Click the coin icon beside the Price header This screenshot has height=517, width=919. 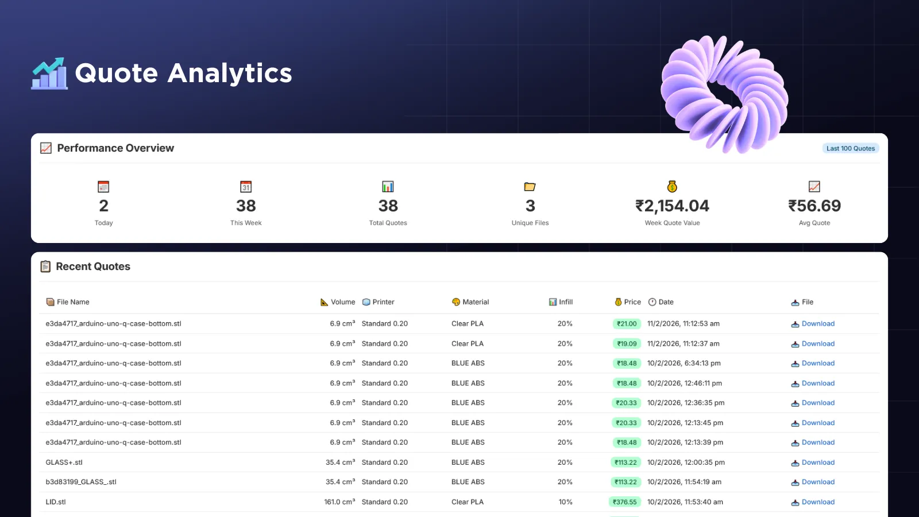point(617,302)
